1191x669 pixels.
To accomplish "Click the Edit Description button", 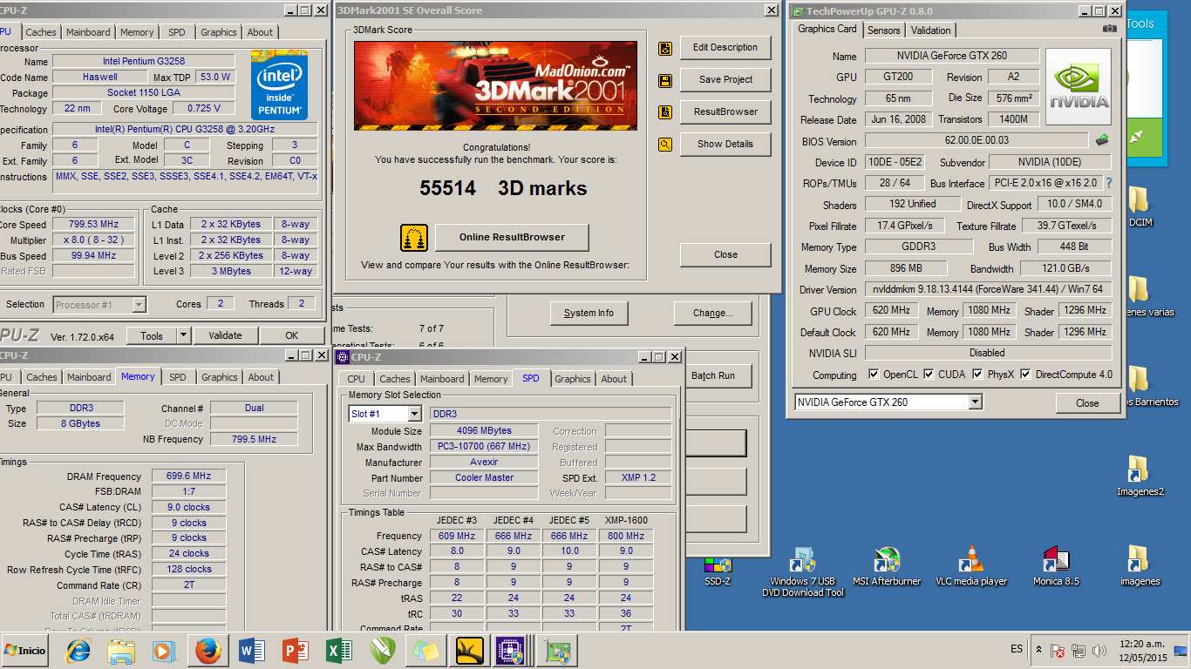I will point(725,47).
